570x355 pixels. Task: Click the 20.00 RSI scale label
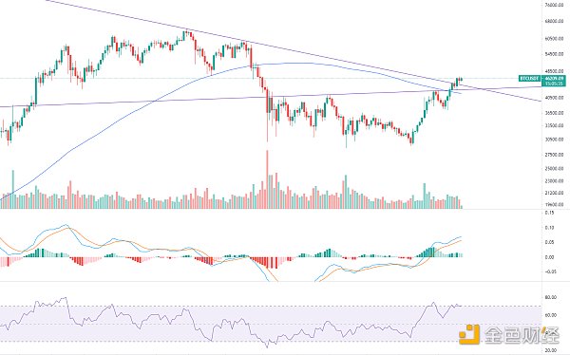pos(551,350)
